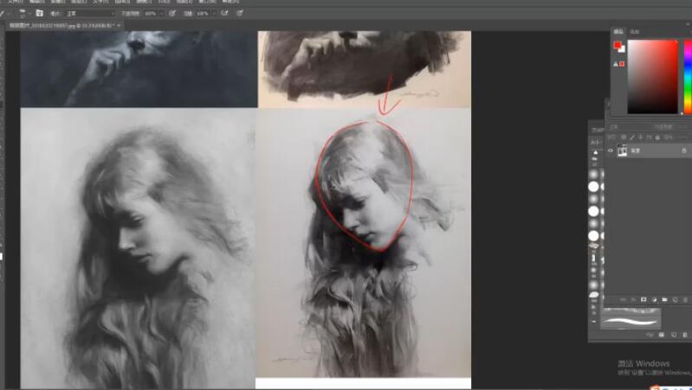
Task: Toggle lock all icon in Layers panel
Action: point(657,137)
